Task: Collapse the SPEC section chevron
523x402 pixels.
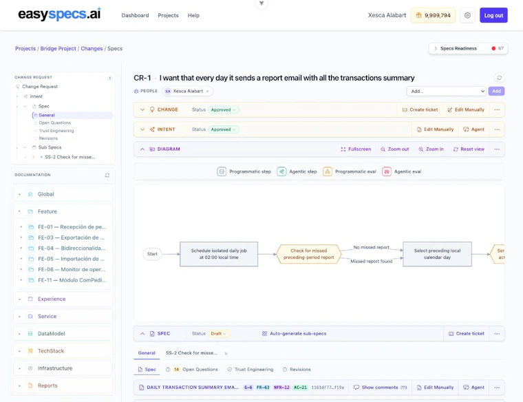Action: (x=142, y=333)
